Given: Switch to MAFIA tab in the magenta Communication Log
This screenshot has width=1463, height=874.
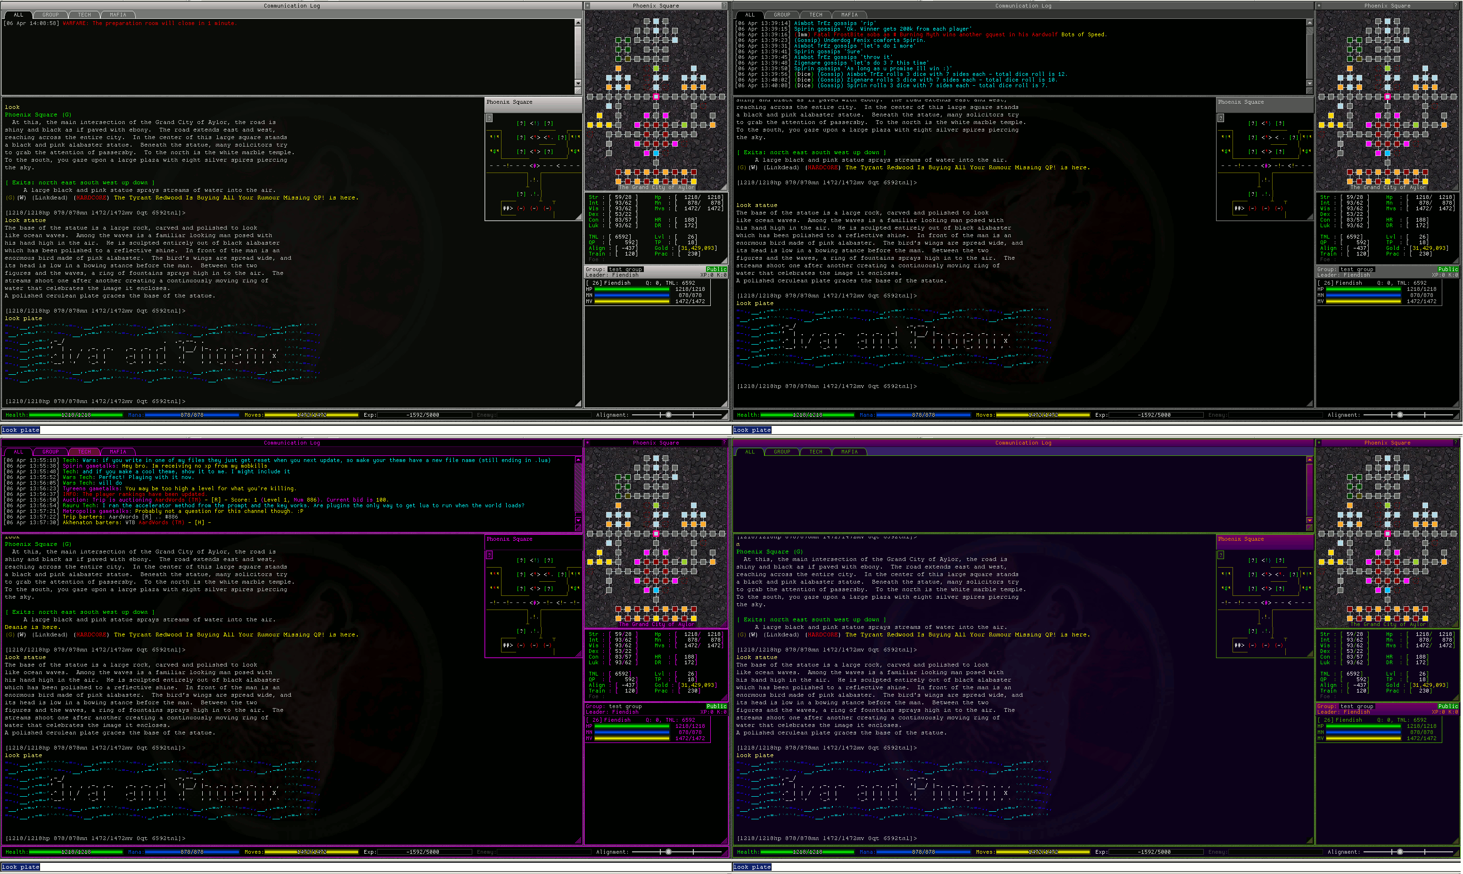Looking at the screenshot, I should coord(118,452).
